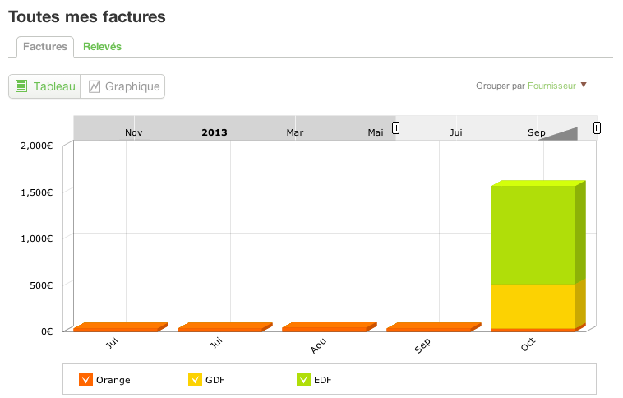623x398 pixels.
Task: Click the yellow GDF bar segment for Oct
Action: click(532, 306)
